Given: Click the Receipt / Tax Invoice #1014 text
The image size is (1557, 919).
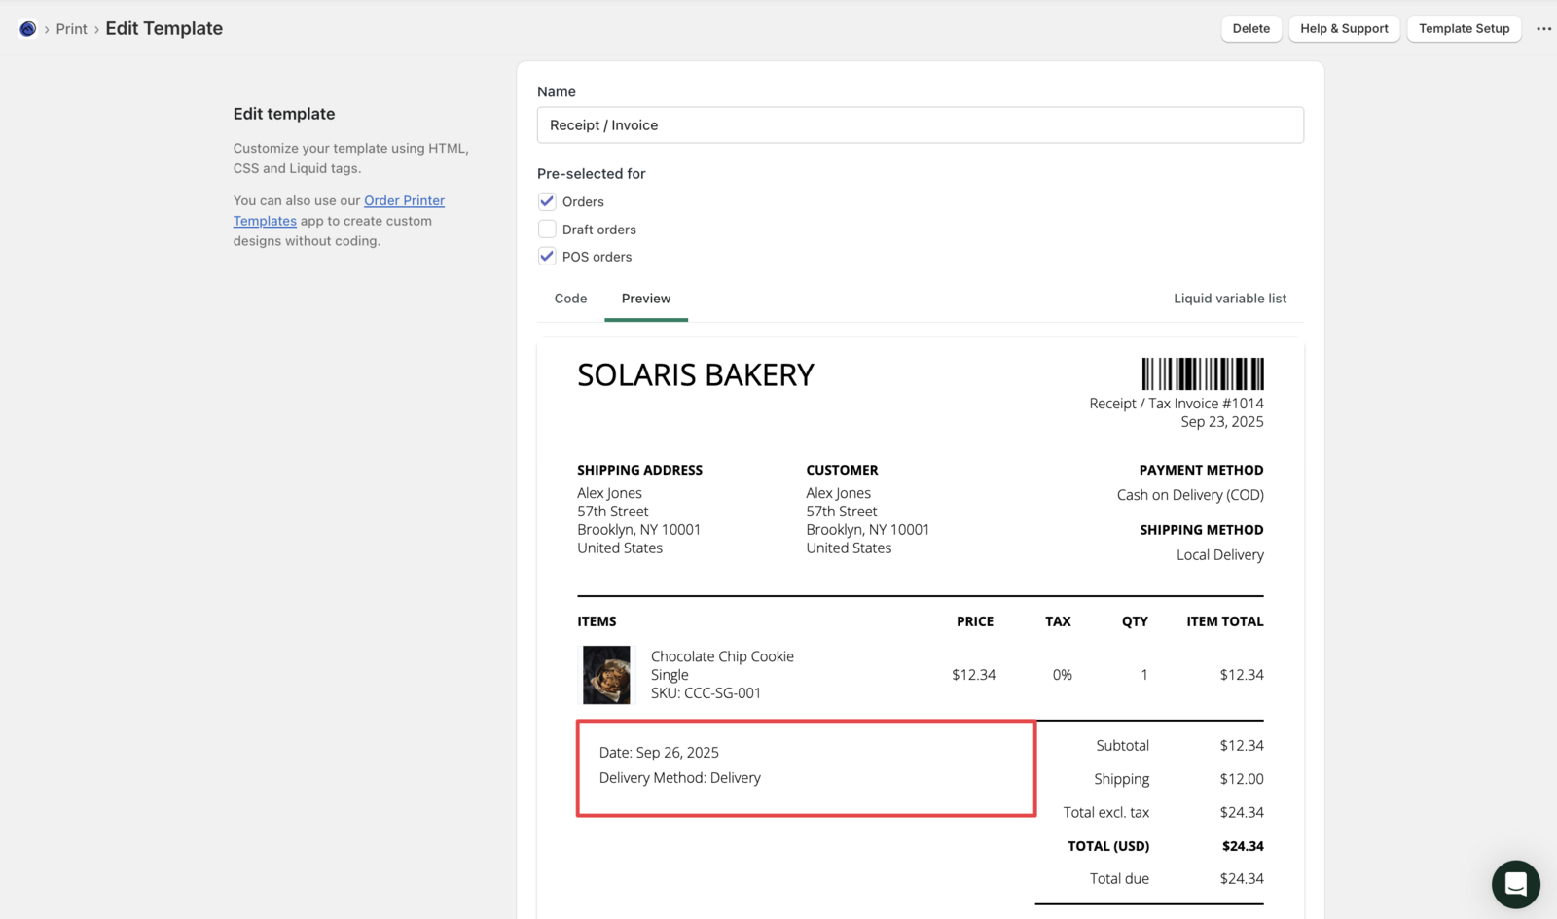Looking at the screenshot, I should pyautogui.click(x=1177, y=404).
